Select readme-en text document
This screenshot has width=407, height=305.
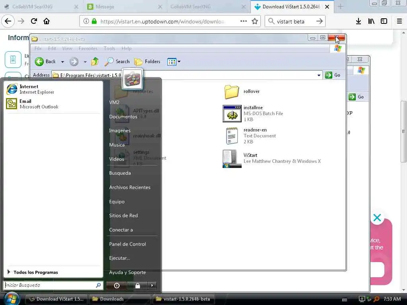pos(250,136)
